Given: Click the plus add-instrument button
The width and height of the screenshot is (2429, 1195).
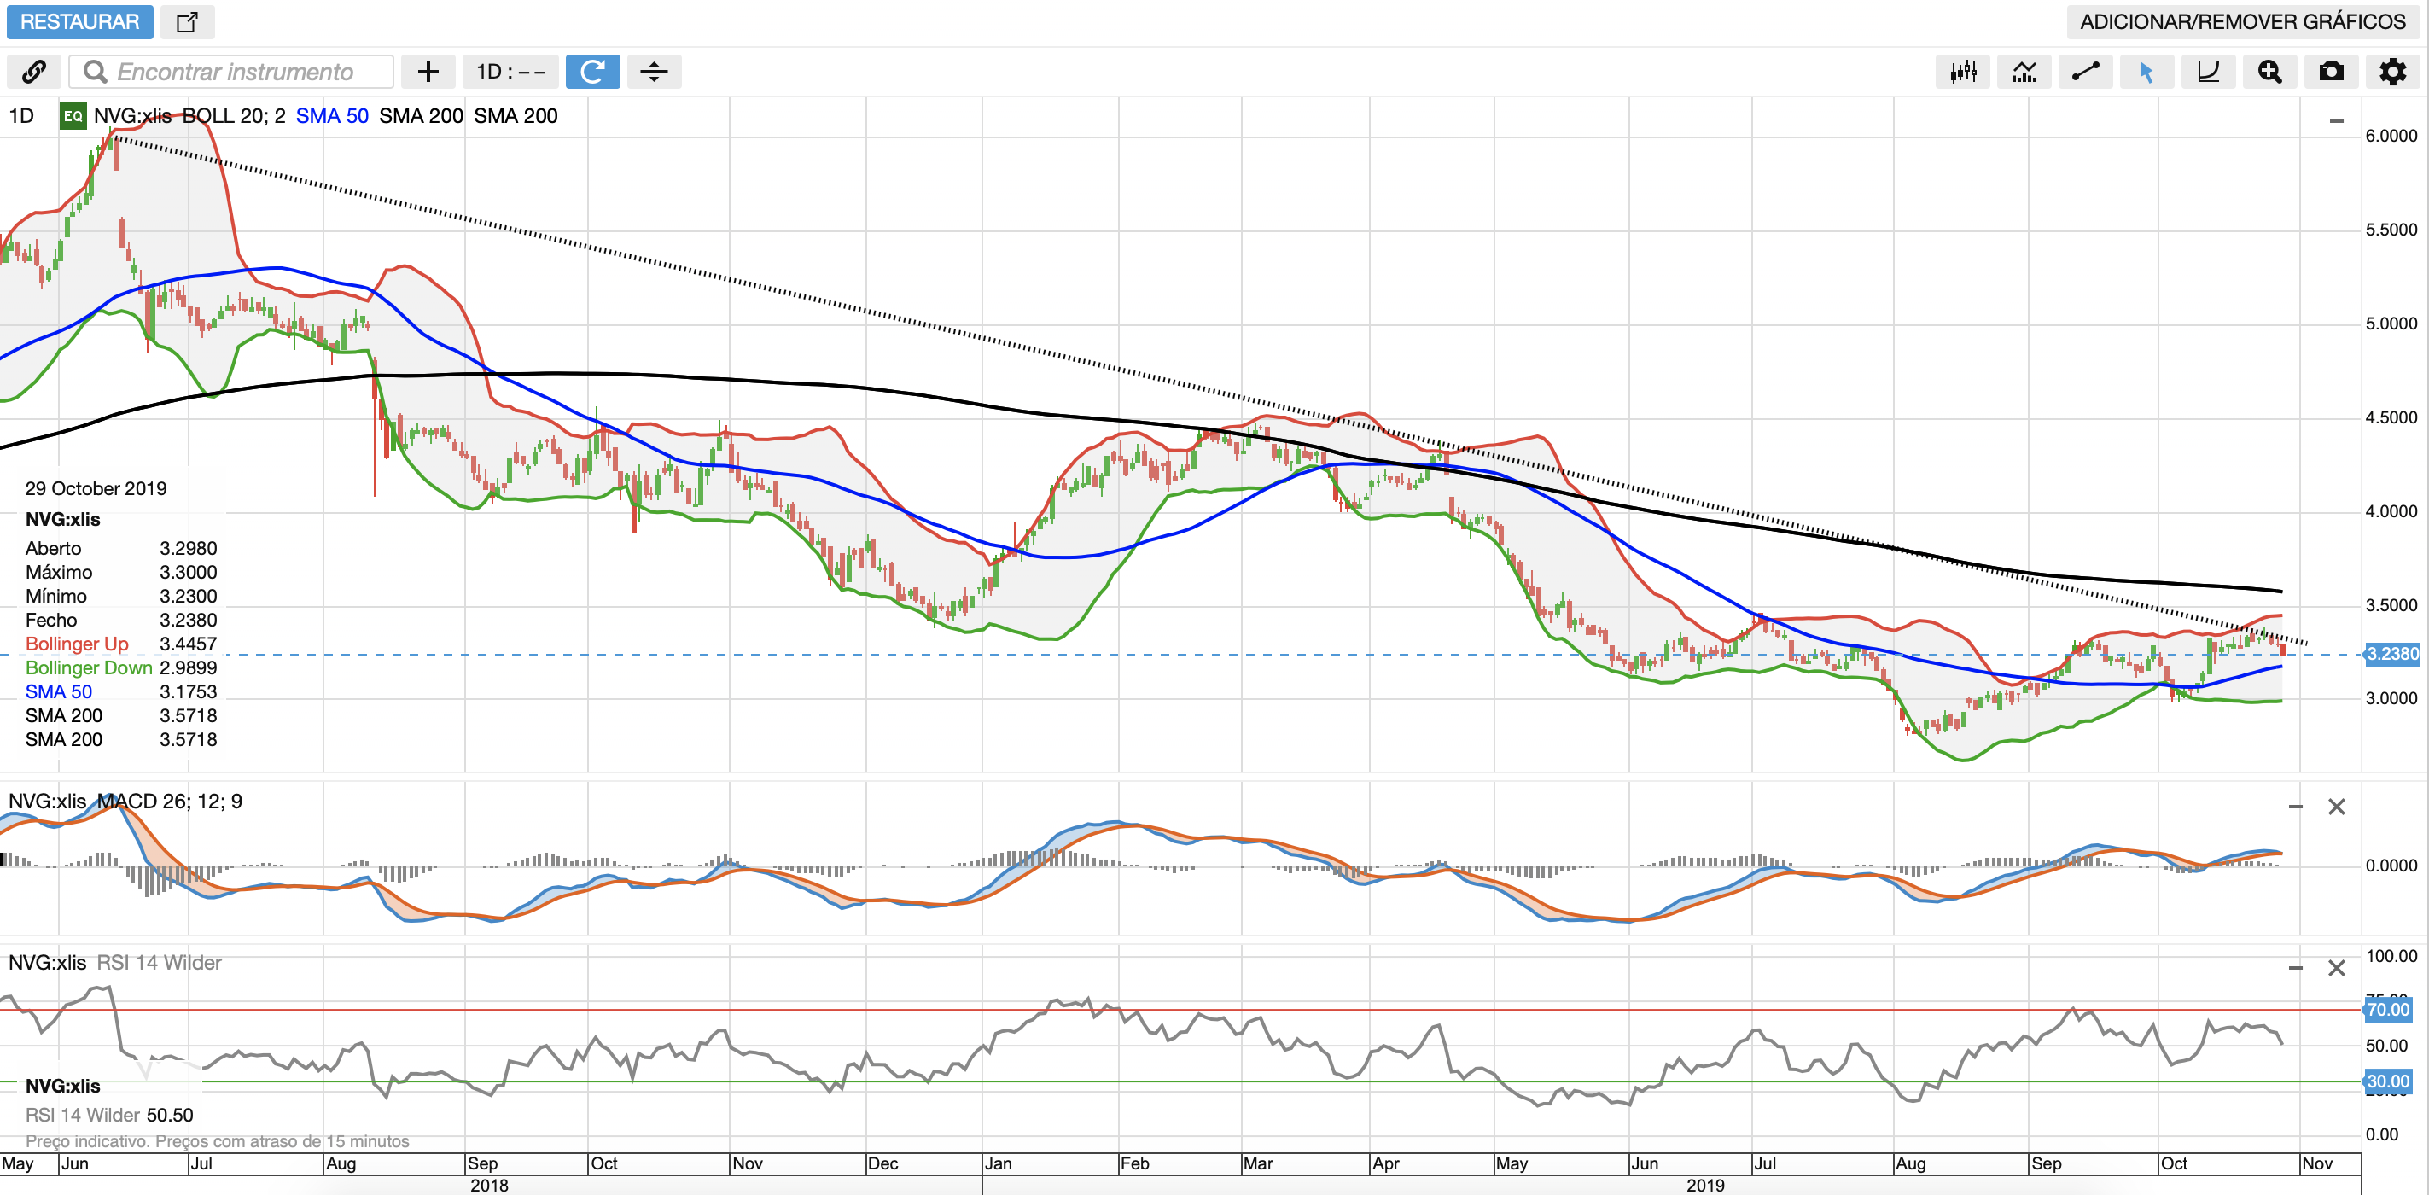Looking at the screenshot, I should tap(428, 72).
